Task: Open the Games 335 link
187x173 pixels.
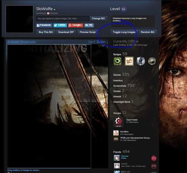Action: [x=121, y=74]
